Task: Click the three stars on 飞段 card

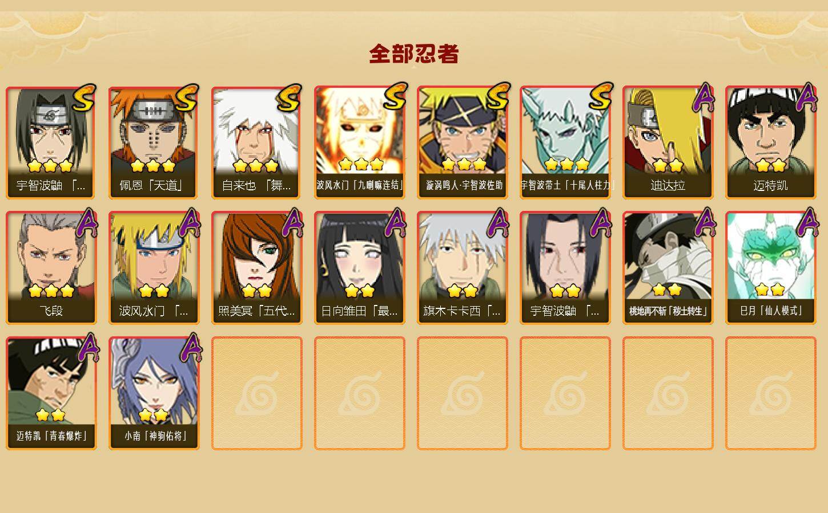Action: tap(51, 291)
